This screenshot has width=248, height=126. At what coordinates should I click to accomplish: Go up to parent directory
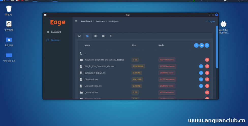(81, 53)
